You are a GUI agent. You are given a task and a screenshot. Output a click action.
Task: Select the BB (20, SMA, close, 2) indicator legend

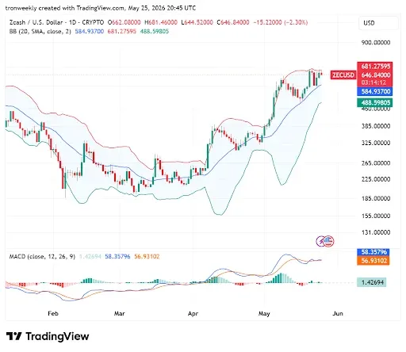(x=40, y=32)
